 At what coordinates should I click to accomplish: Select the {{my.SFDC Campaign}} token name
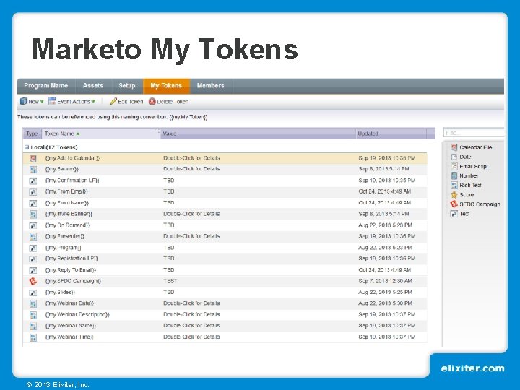pos(73,281)
